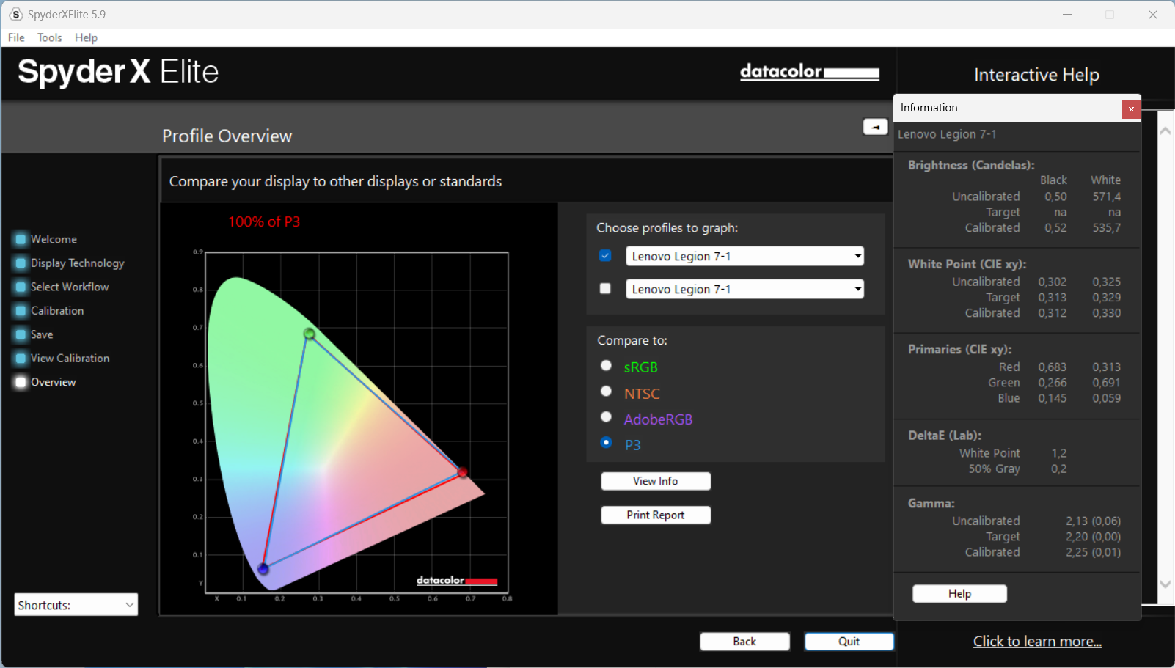Go to the Save step label

click(x=42, y=334)
